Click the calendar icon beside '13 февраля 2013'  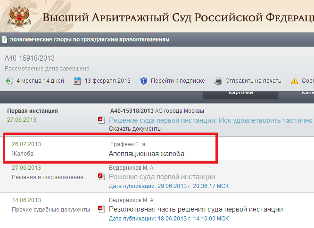pos(77,81)
